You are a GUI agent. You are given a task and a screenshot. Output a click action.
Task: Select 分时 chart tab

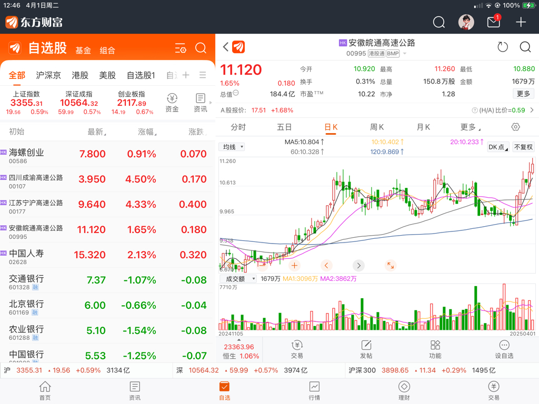[238, 127]
